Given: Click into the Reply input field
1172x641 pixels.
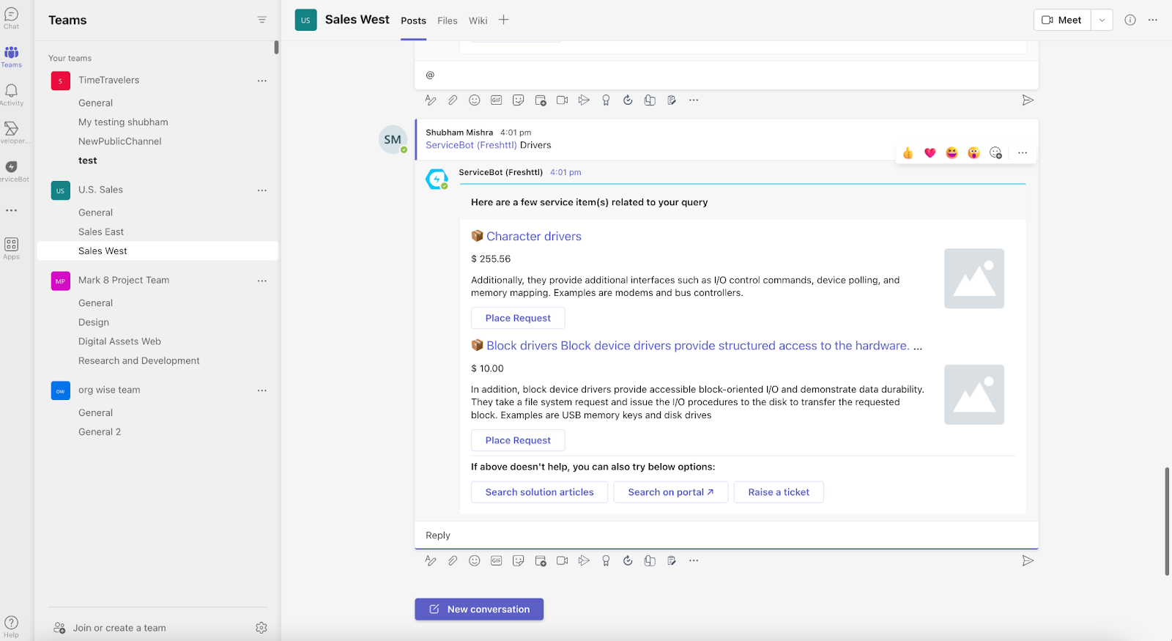Looking at the screenshot, I should pyautogui.click(x=726, y=536).
